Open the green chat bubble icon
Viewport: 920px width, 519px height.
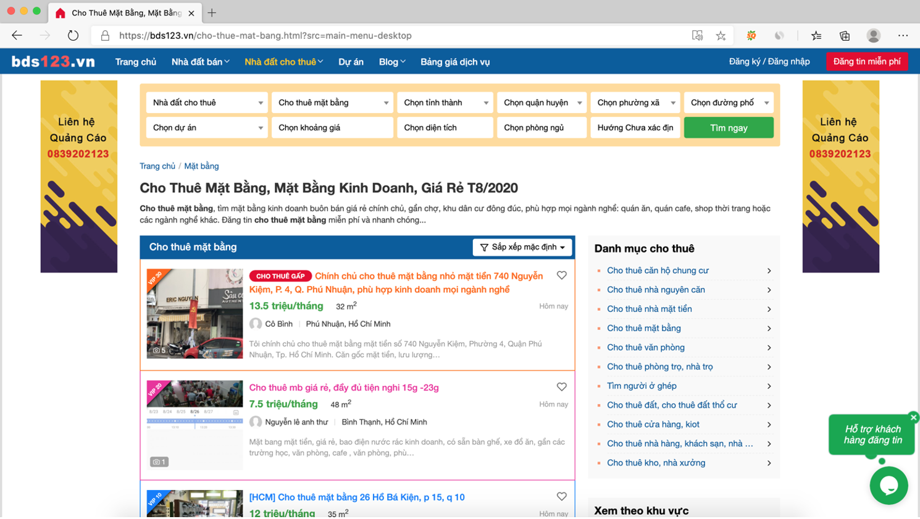(x=889, y=486)
